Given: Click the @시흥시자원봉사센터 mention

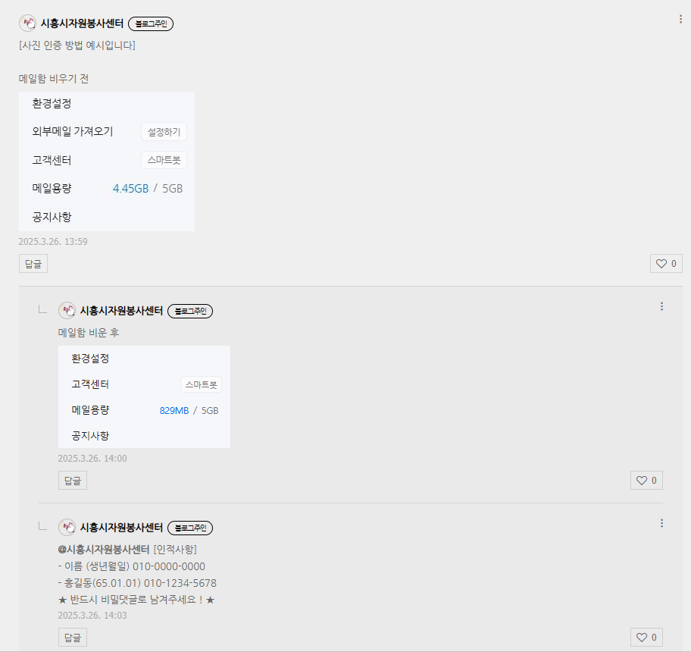Looking at the screenshot, I should tap(104, 550).
